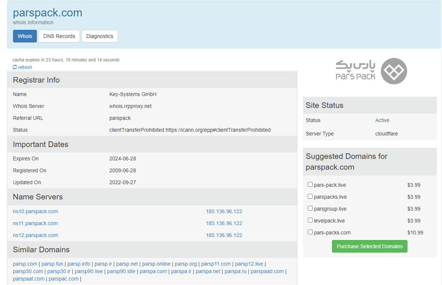This screenshot has height=285, width=442.
Task: Open similar domain parsp30.com
Action: pos(28,271)
